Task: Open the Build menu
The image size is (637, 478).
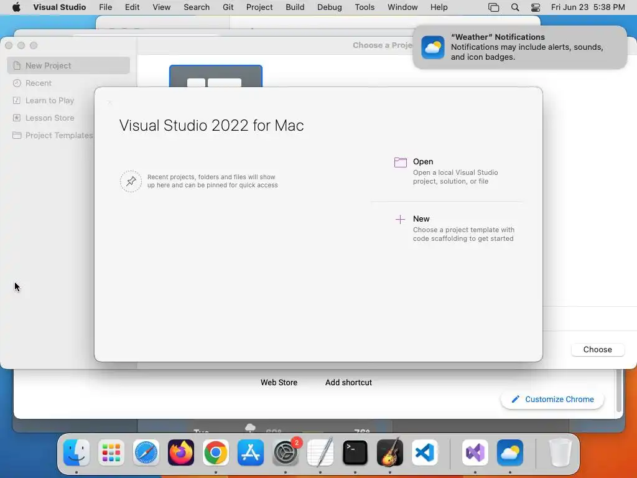Action: pyautogui.click(x=295, y=7)
